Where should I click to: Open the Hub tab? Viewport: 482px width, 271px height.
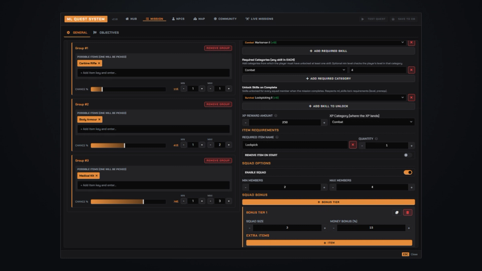[131, 19]
